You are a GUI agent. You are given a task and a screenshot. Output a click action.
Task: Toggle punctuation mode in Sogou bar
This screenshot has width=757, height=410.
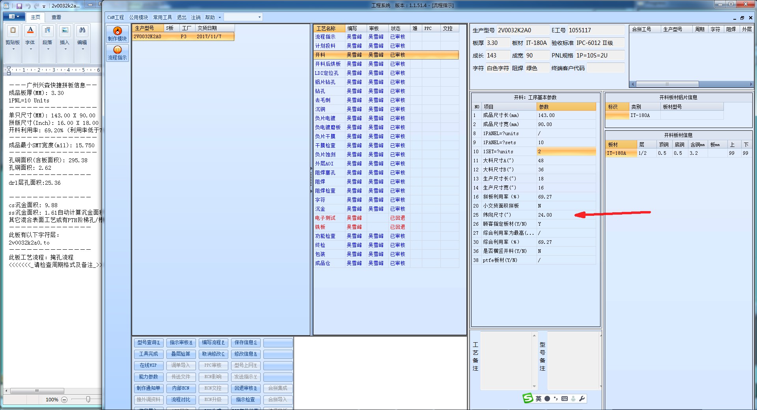click(x=556, y=399)
